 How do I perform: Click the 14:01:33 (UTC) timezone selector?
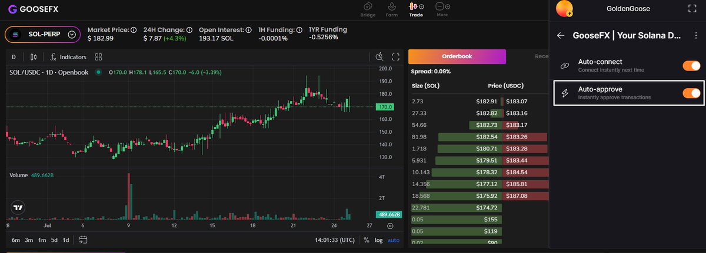click(x=335, y=239)
